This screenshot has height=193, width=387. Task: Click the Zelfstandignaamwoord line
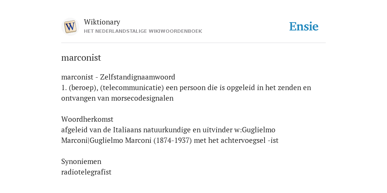[x=118, y=77]
